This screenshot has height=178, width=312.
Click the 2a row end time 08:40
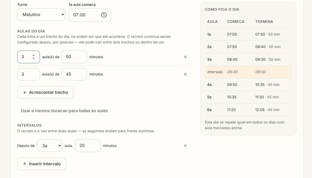pyautogui.click(x=260, y=47)
